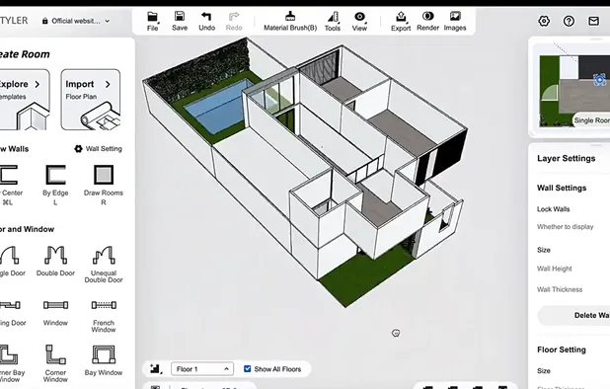Image resolution: width=610 pixels, height=389 pixels.
Task: Add an Unequal Double Door
Action: pyautogui.click(x=104, y=265)
